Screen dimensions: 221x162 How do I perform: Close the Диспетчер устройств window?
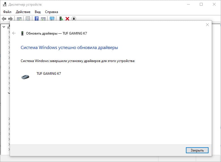coord(214,4)
